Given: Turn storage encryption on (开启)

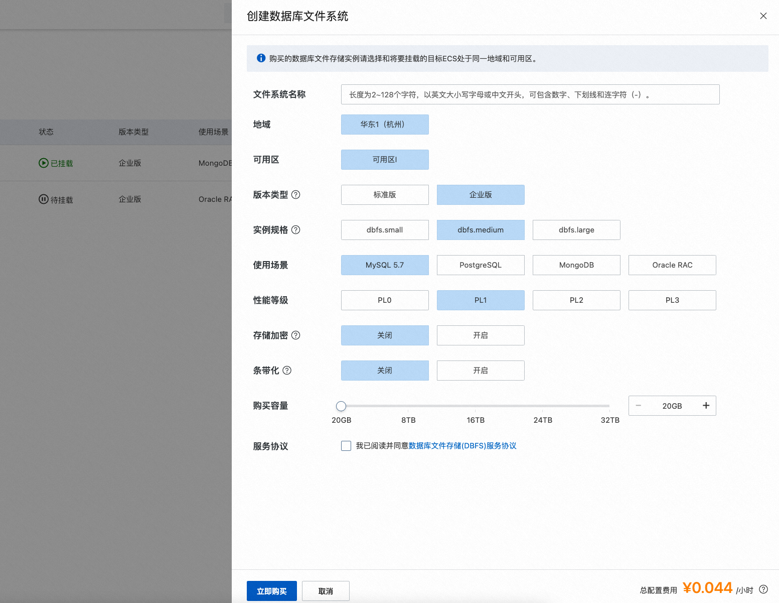Looking at the screenshot, I should click(481, 335).
